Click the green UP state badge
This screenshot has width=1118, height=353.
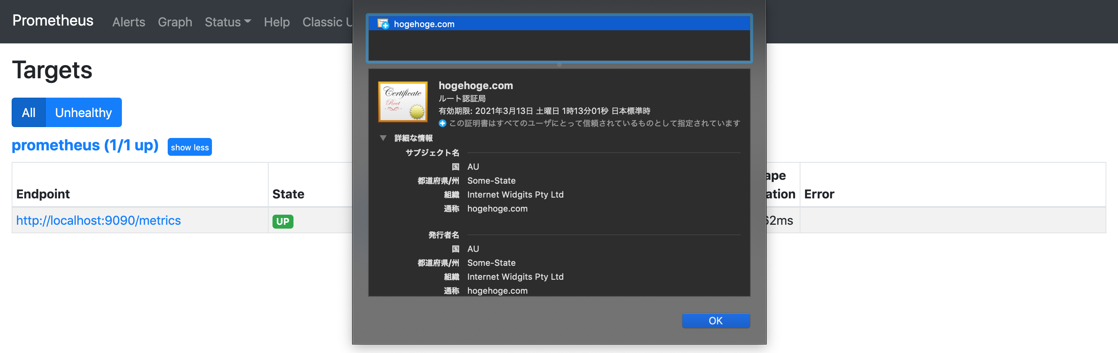pyautogui.click(x=283, y=221)
